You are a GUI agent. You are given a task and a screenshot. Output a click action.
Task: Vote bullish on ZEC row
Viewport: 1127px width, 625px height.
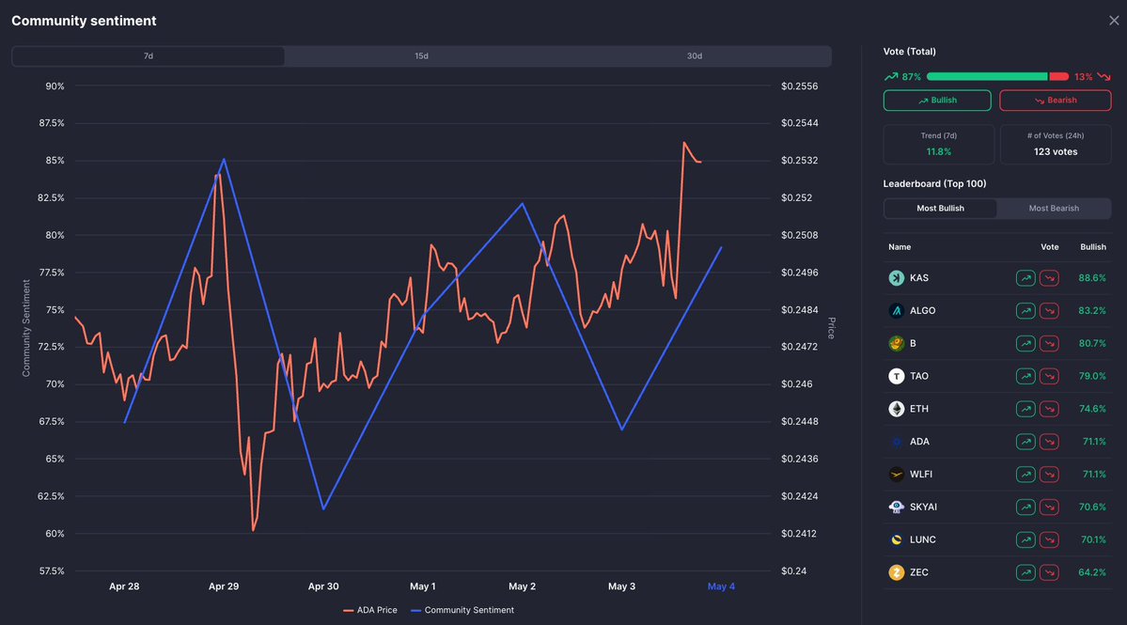[1025, 572]
